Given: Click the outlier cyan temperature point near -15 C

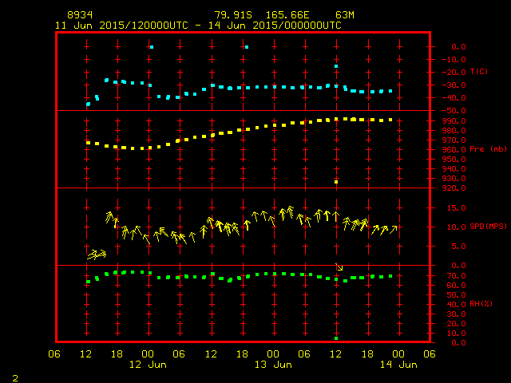Looking at the screenshot, I should click(336, 66).
